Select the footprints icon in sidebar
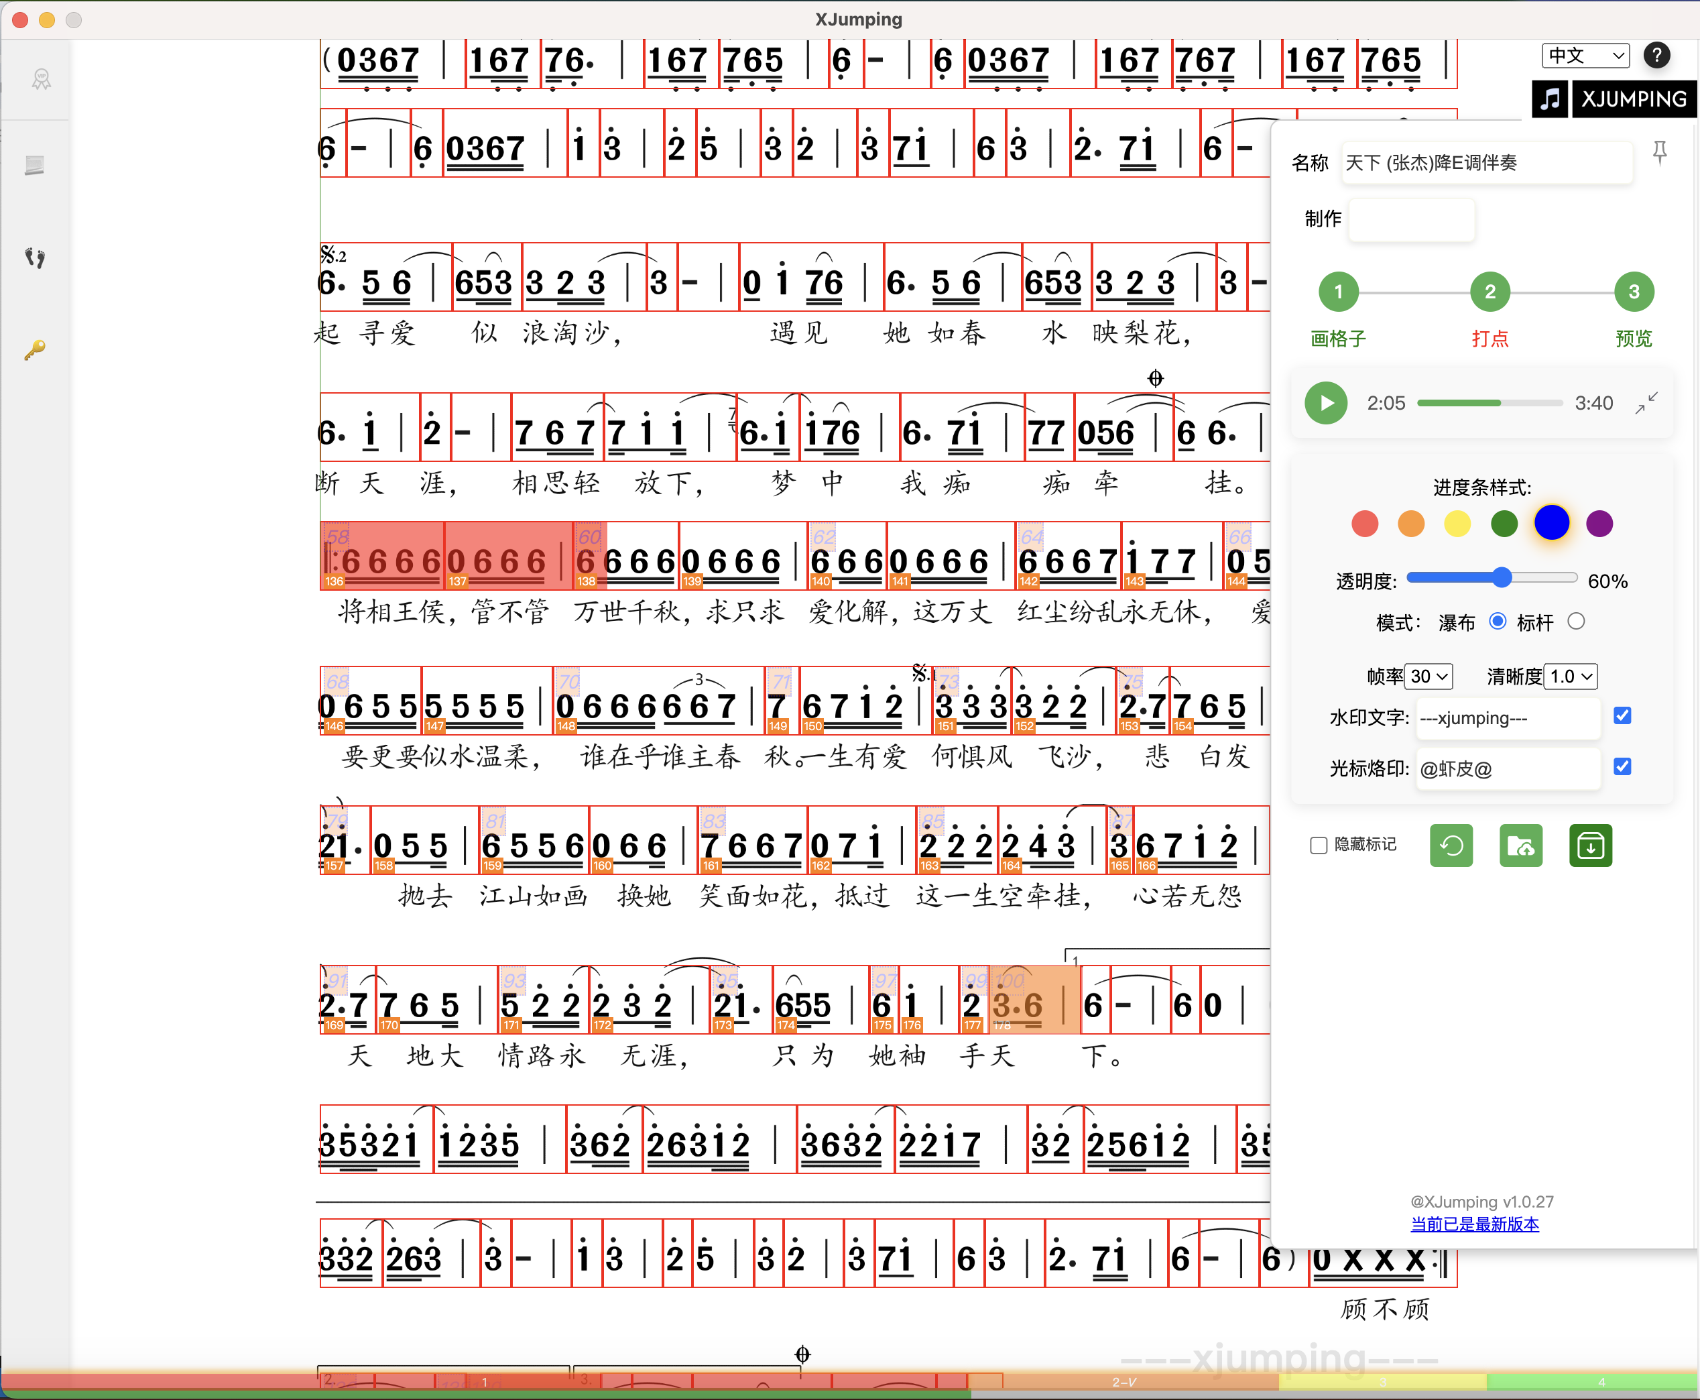 34,258
